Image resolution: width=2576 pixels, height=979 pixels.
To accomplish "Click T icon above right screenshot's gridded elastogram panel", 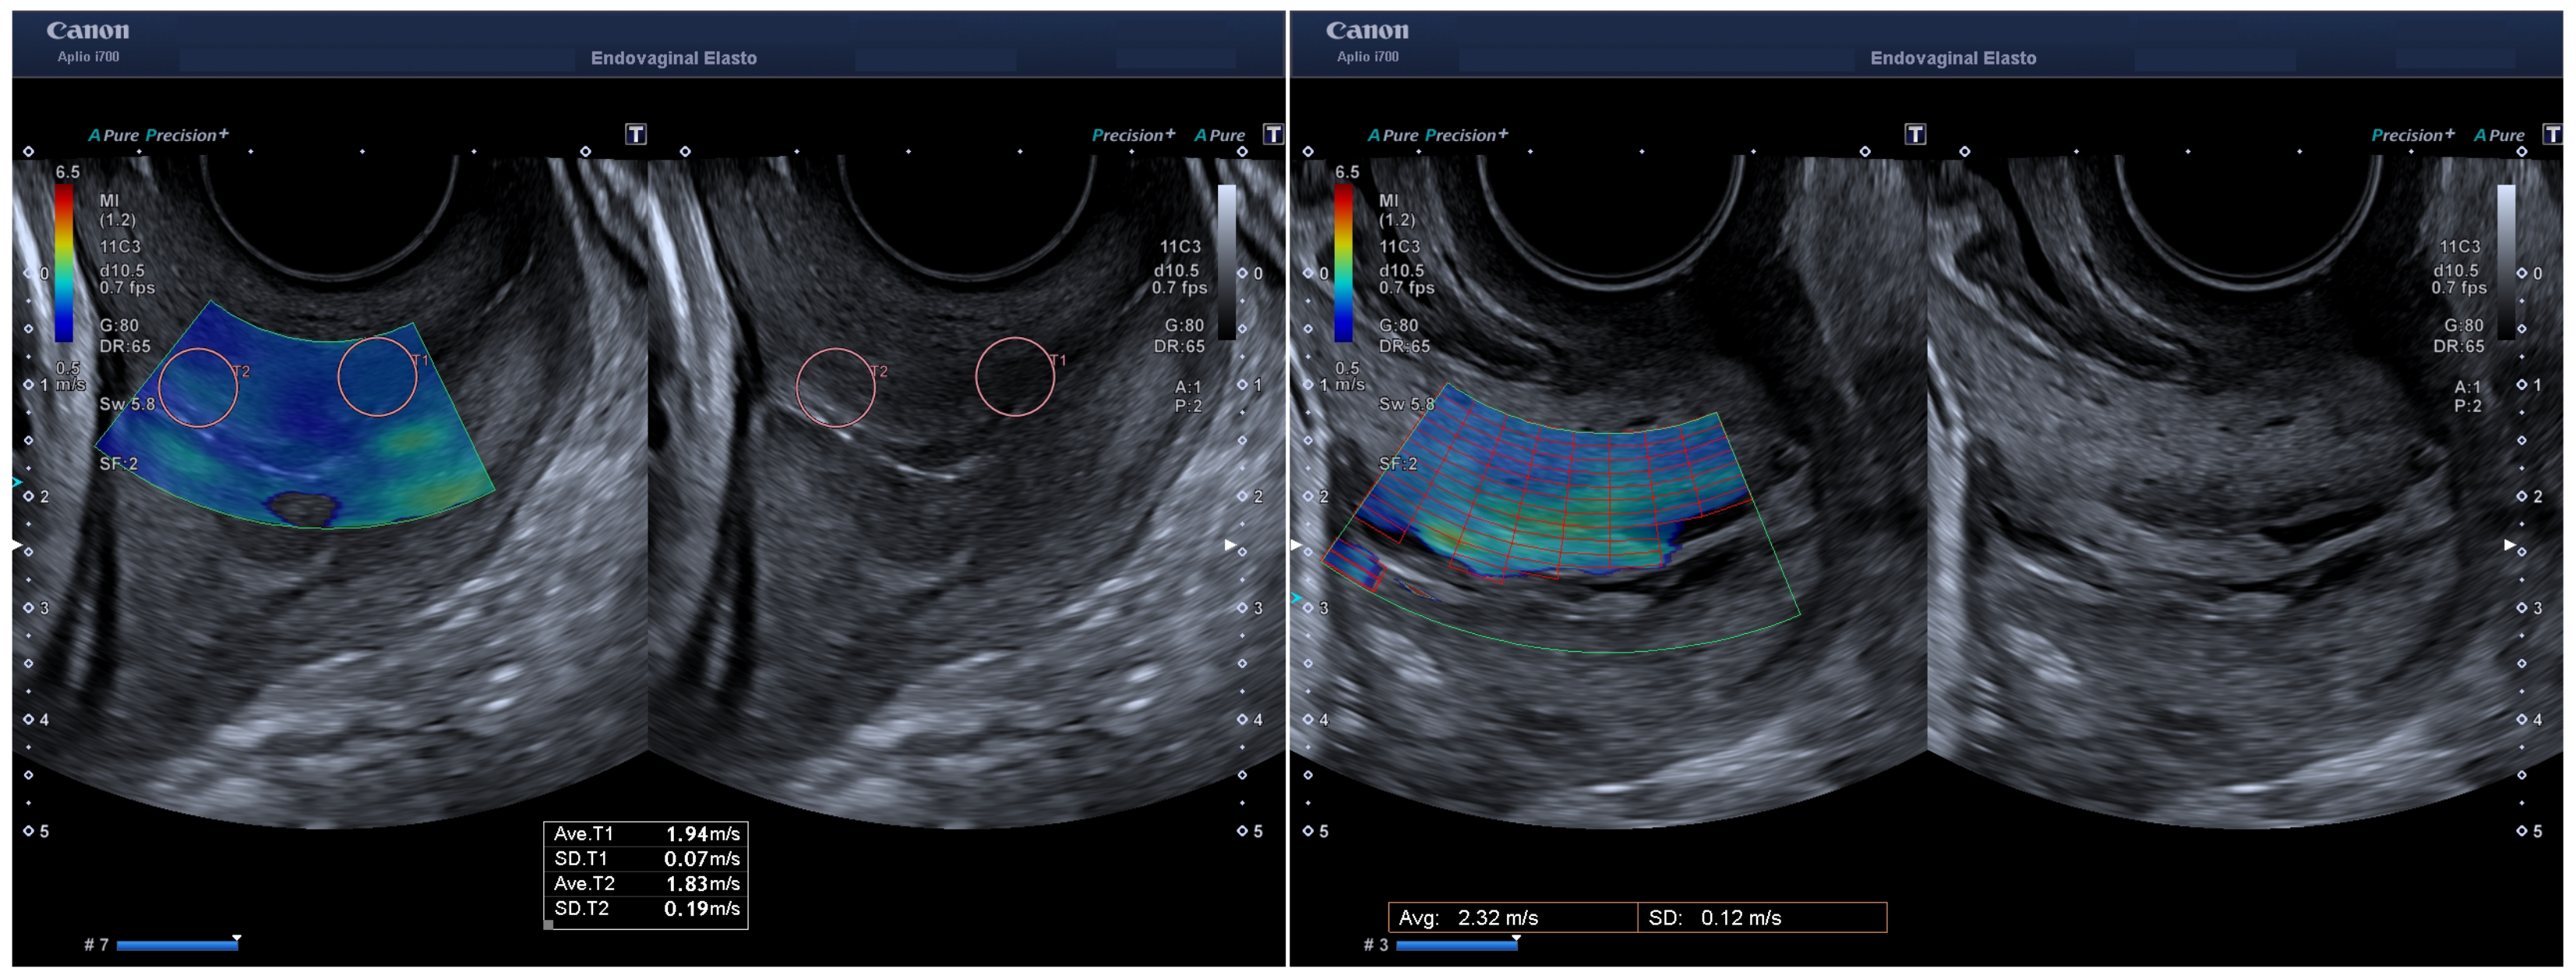I will coord(1915,134).
